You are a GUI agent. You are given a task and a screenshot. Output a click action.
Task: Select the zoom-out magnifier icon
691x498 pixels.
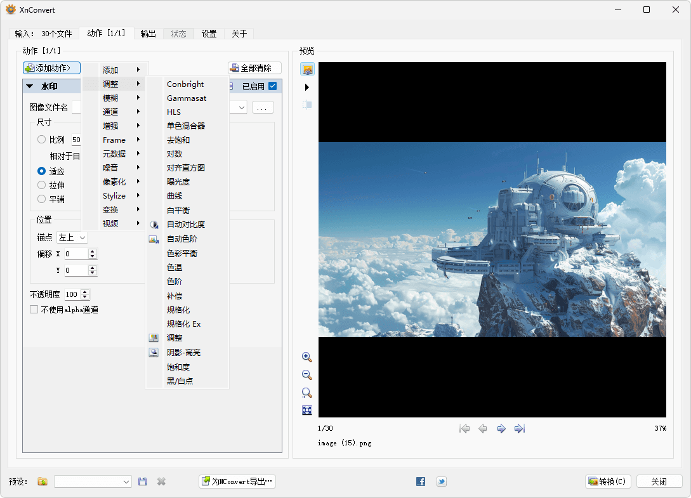pyautogui.click(x=307, y=375)
